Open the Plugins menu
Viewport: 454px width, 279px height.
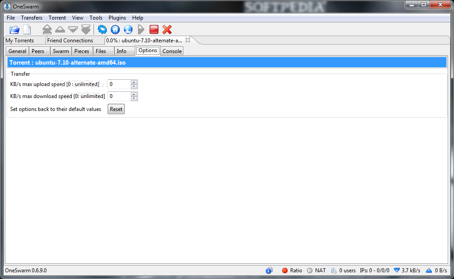point(117,18)
